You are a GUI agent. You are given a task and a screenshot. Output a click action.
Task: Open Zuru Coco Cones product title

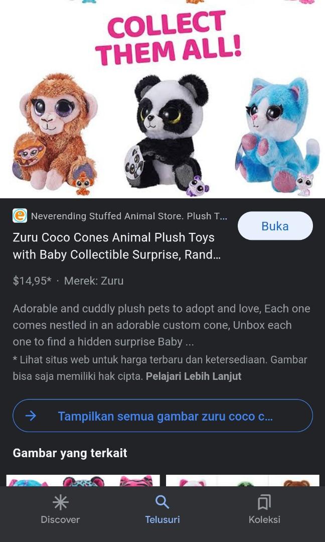[116, 246]
